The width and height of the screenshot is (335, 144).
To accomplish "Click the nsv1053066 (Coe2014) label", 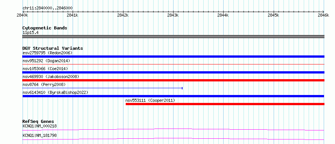I will tap(45, 69).
